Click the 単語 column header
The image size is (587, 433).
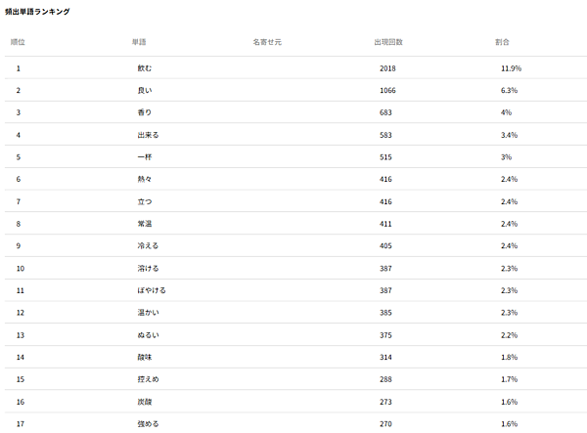[140, 43]
